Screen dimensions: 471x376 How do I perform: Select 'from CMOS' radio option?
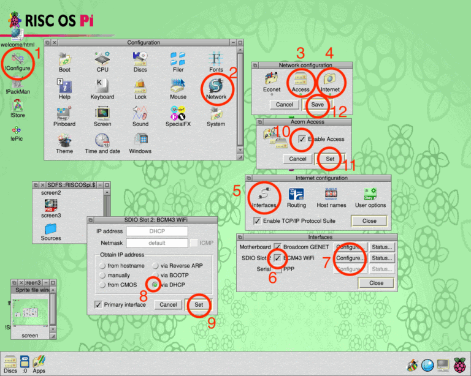point(102,285)
